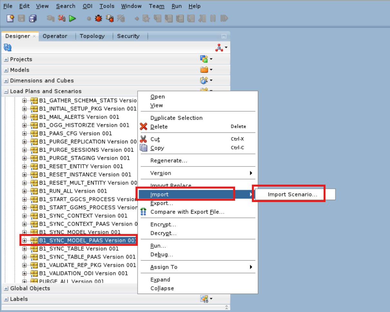Image resolution: width=390 pixels, height=312 pixels.
Task: Select Regenerate... in the context menu
Action: (169, 160)
